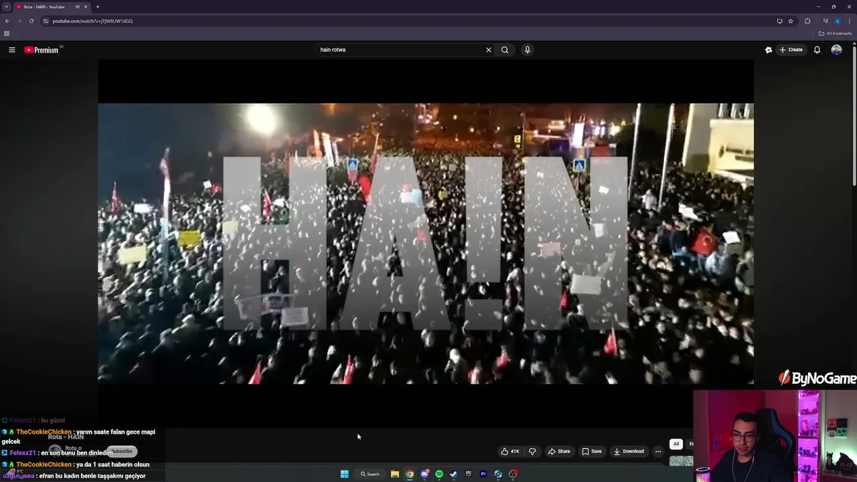Open the YouTube hamburger guide menu

coord(11,50)
